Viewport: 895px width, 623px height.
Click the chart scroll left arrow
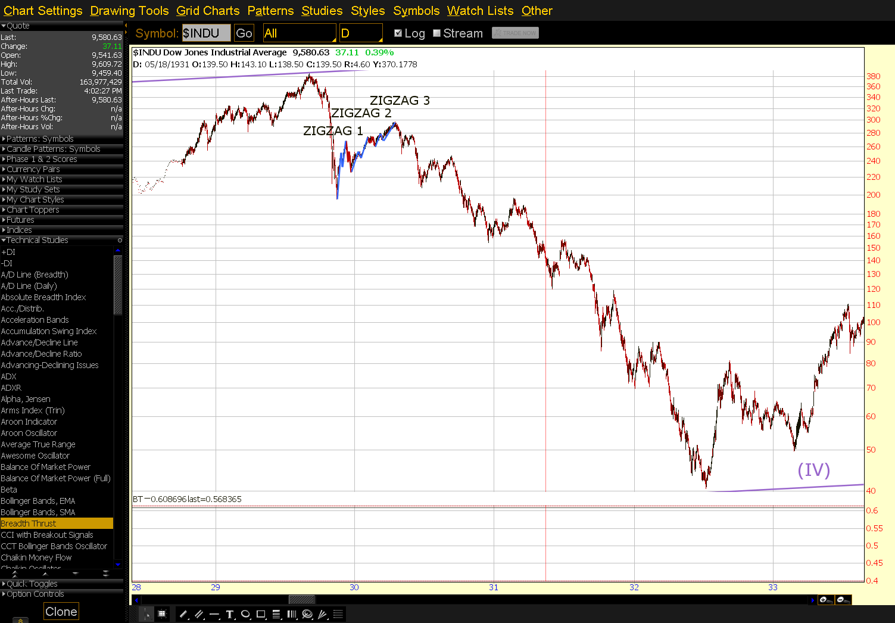coord(136,600)
